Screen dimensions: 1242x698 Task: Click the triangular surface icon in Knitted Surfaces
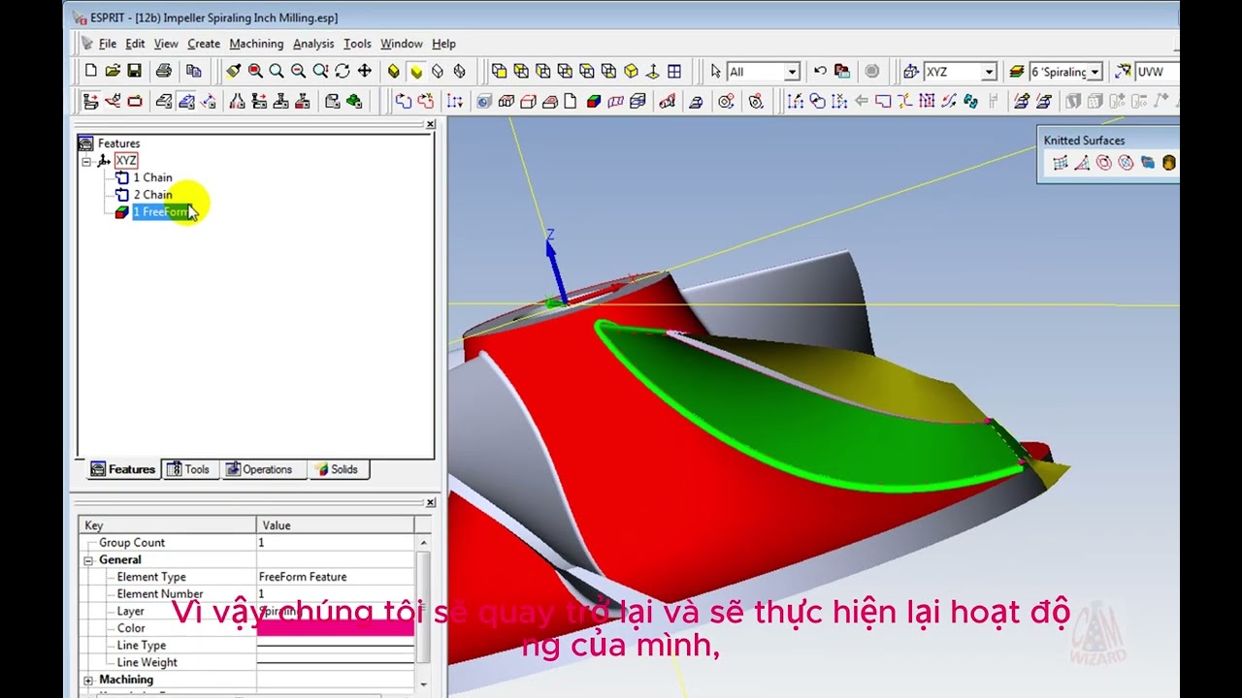coord(1082,163)
